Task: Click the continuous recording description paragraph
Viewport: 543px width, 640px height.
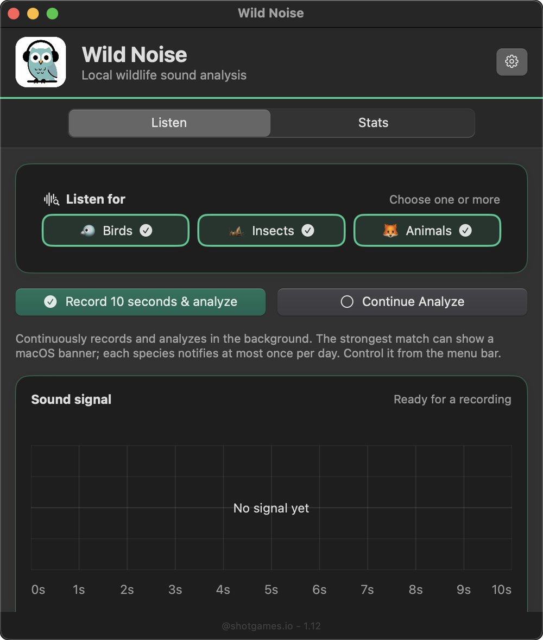Action: coord(258,346)
